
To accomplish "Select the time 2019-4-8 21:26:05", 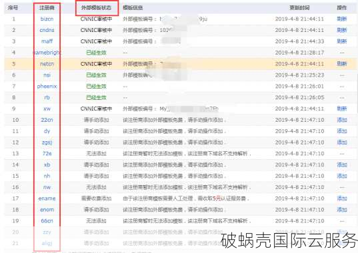I will click(x=299, y=98).
